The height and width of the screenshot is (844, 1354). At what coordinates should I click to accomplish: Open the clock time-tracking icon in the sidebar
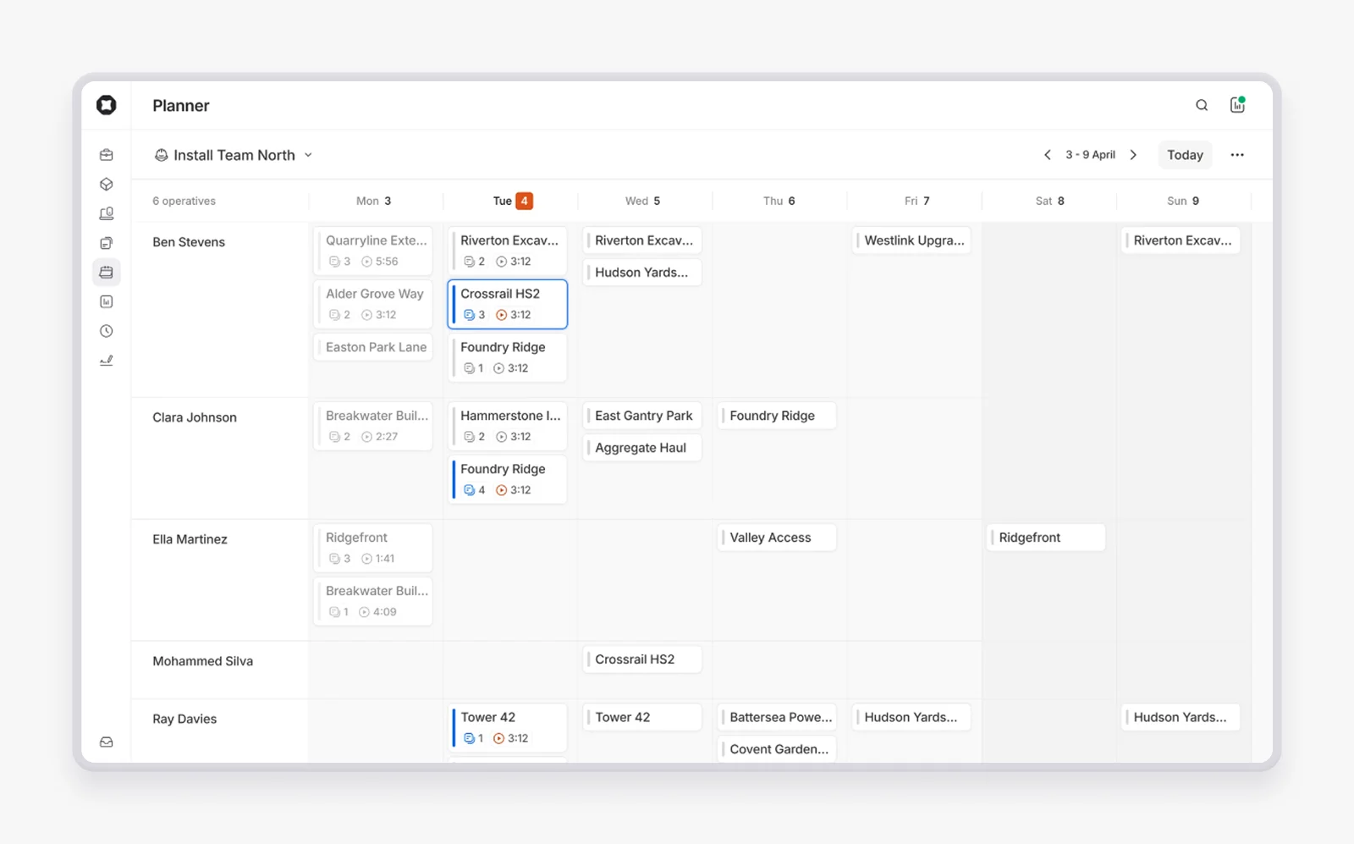(x=106, y=331)
